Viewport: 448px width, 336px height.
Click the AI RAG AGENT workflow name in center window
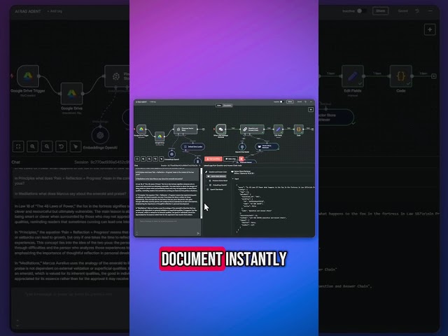[141, 101]
